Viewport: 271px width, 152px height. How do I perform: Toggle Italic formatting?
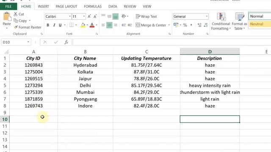(x=54, y=25)
